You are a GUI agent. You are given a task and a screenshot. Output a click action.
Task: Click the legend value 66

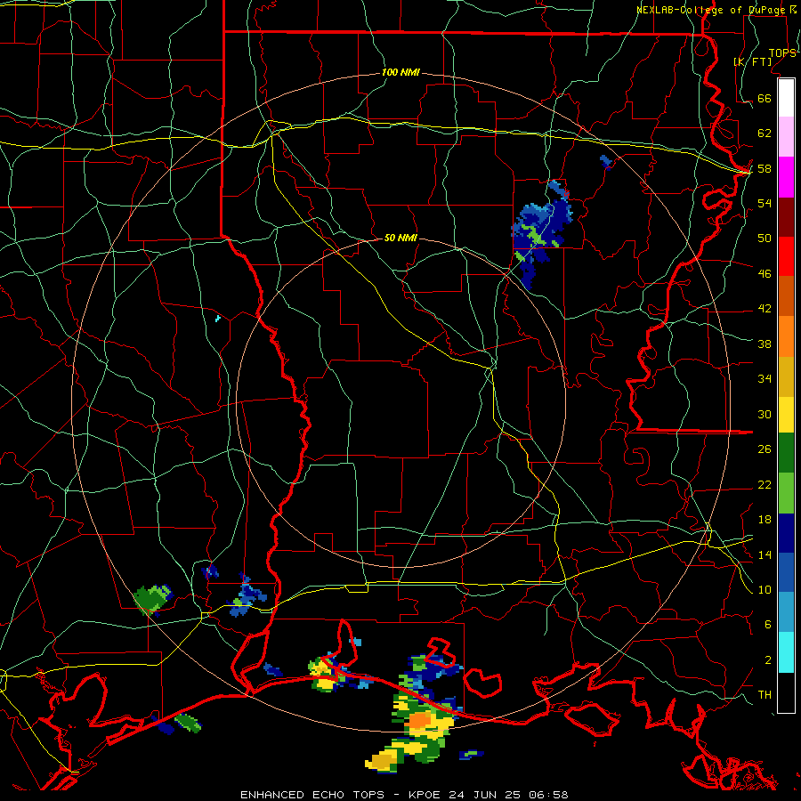(x=765, y=98)
